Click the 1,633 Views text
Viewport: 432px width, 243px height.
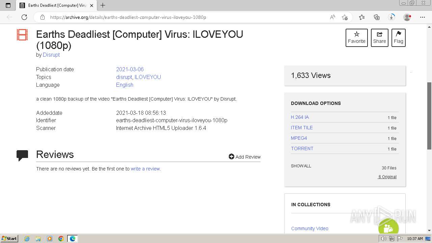pyautogui.click(x=311, y=76)
